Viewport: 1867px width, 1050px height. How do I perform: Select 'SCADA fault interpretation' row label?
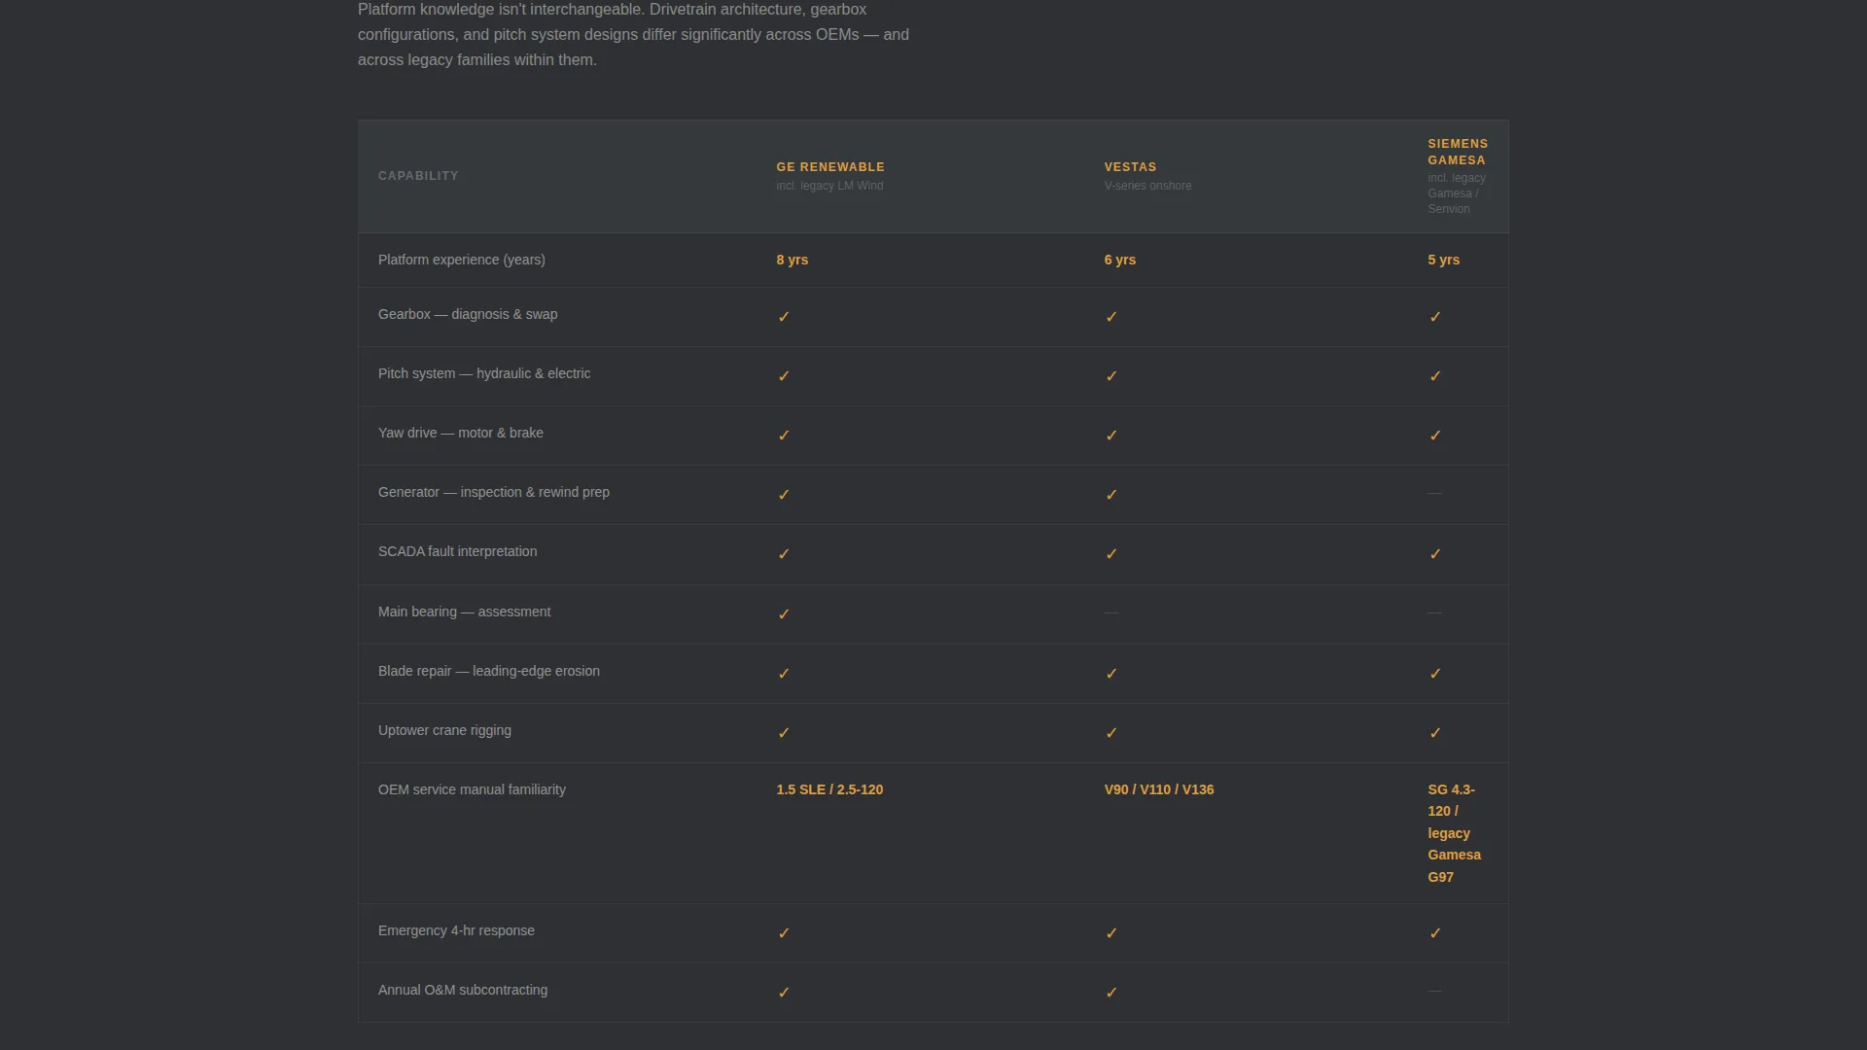tap(458, 551)
